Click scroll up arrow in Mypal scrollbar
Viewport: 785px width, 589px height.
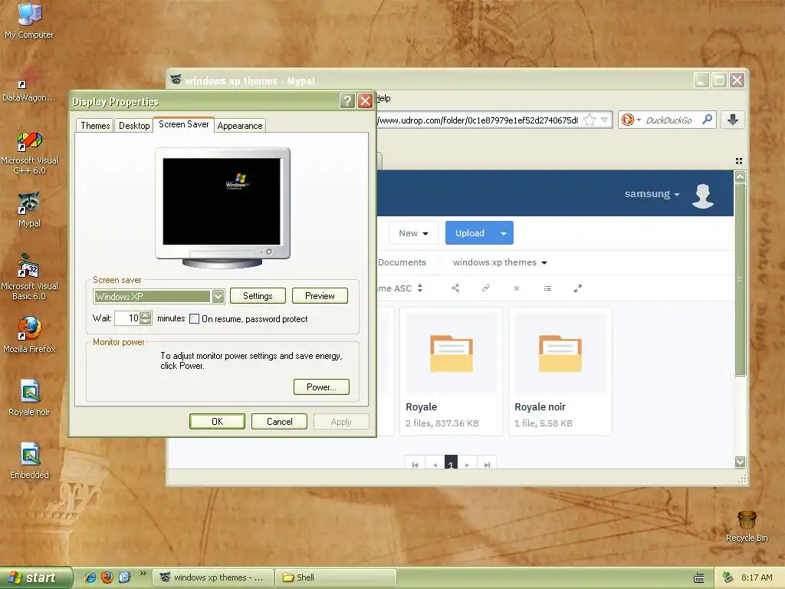[x=741, y=176]
